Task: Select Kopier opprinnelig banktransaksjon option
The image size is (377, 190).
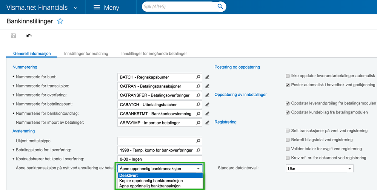Action: coord(160,181)
